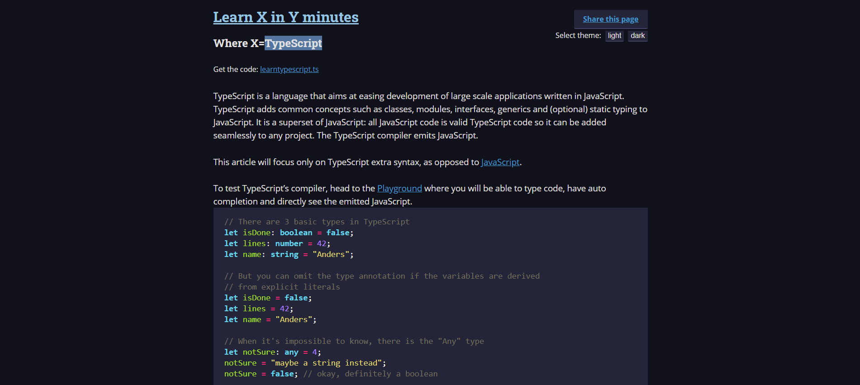
Task: Open the Learn X in Y minutes home link
Action: [286, 17]
